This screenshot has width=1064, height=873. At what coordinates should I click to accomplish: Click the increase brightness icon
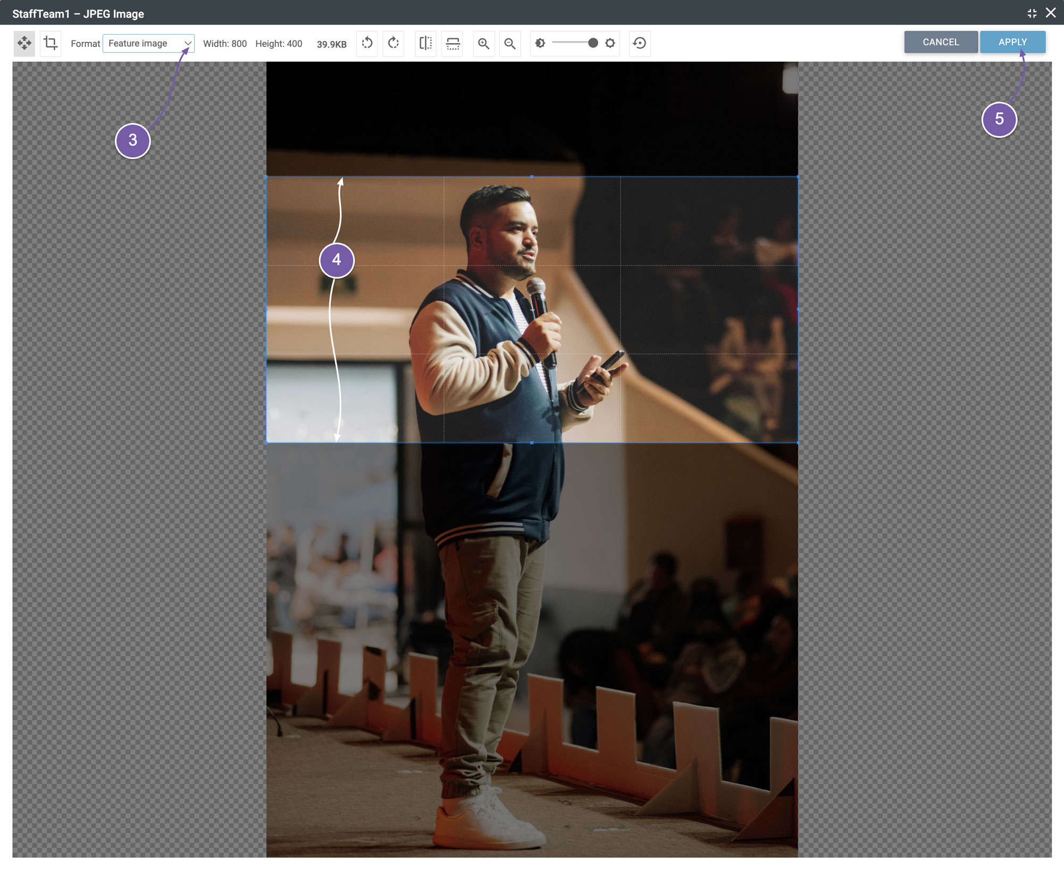coord(610,43)
